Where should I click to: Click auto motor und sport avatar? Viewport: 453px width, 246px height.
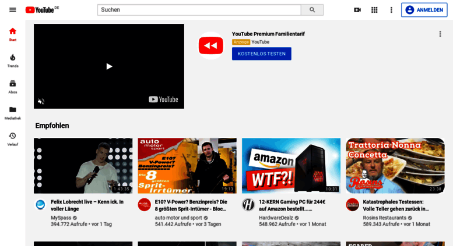(144, 205)
